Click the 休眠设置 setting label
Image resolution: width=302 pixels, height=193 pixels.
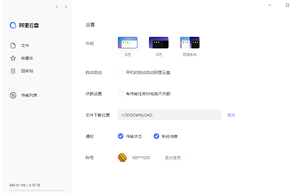coord(94,94)
